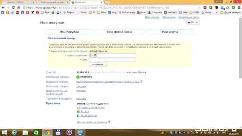Click the email address field
Image resolution: width=242 pixels, height=136 pixels.
pos(112,51)
